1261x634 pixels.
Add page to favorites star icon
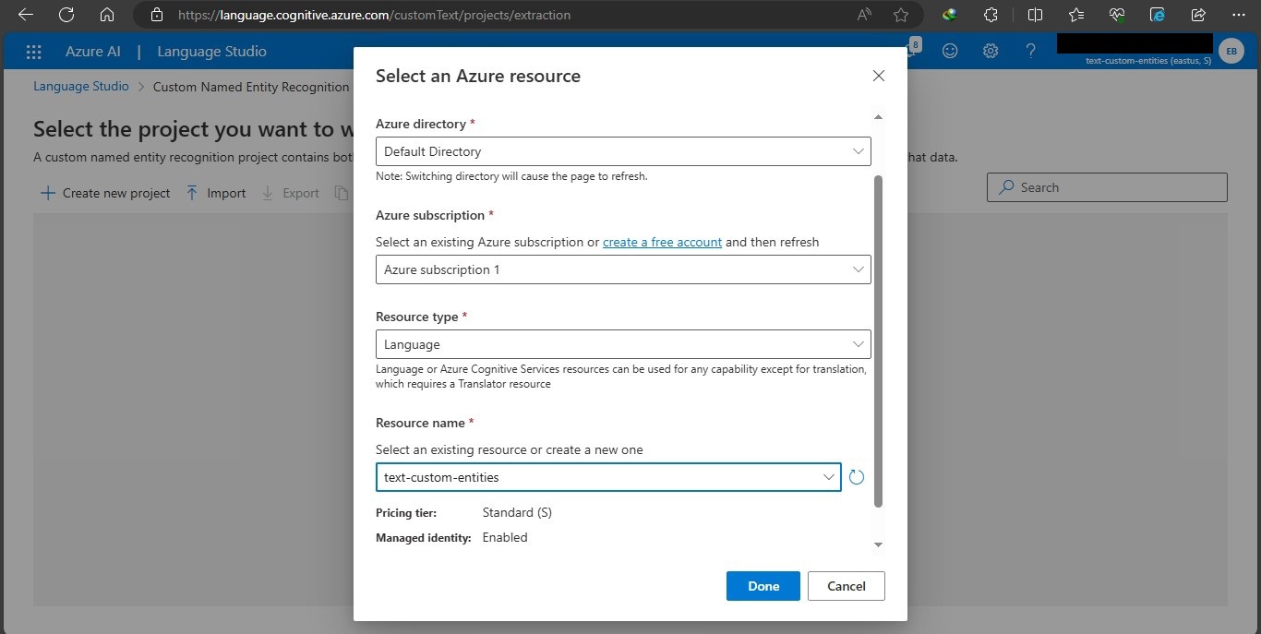tap(901, 15)
